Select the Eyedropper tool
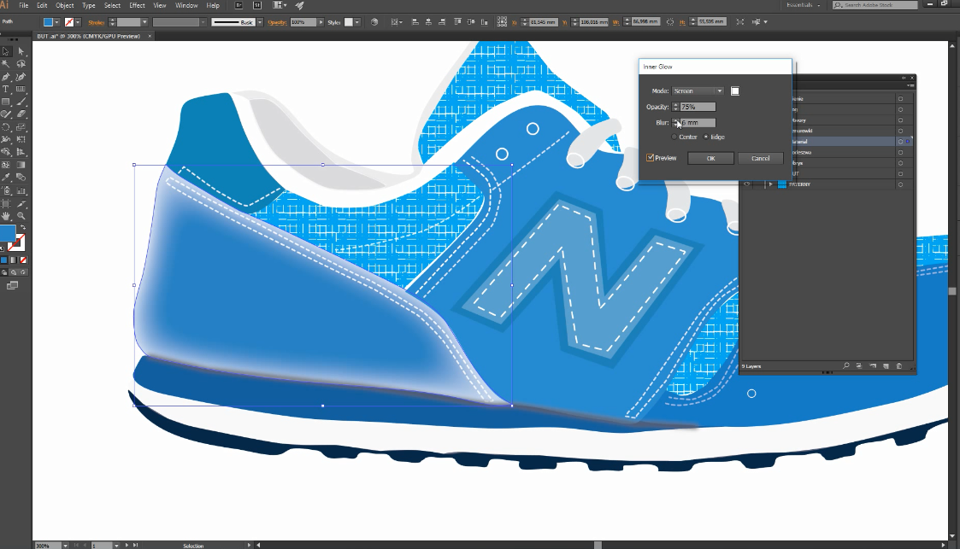This screenshot has height=549, width=960. click(x=6, y=178)
